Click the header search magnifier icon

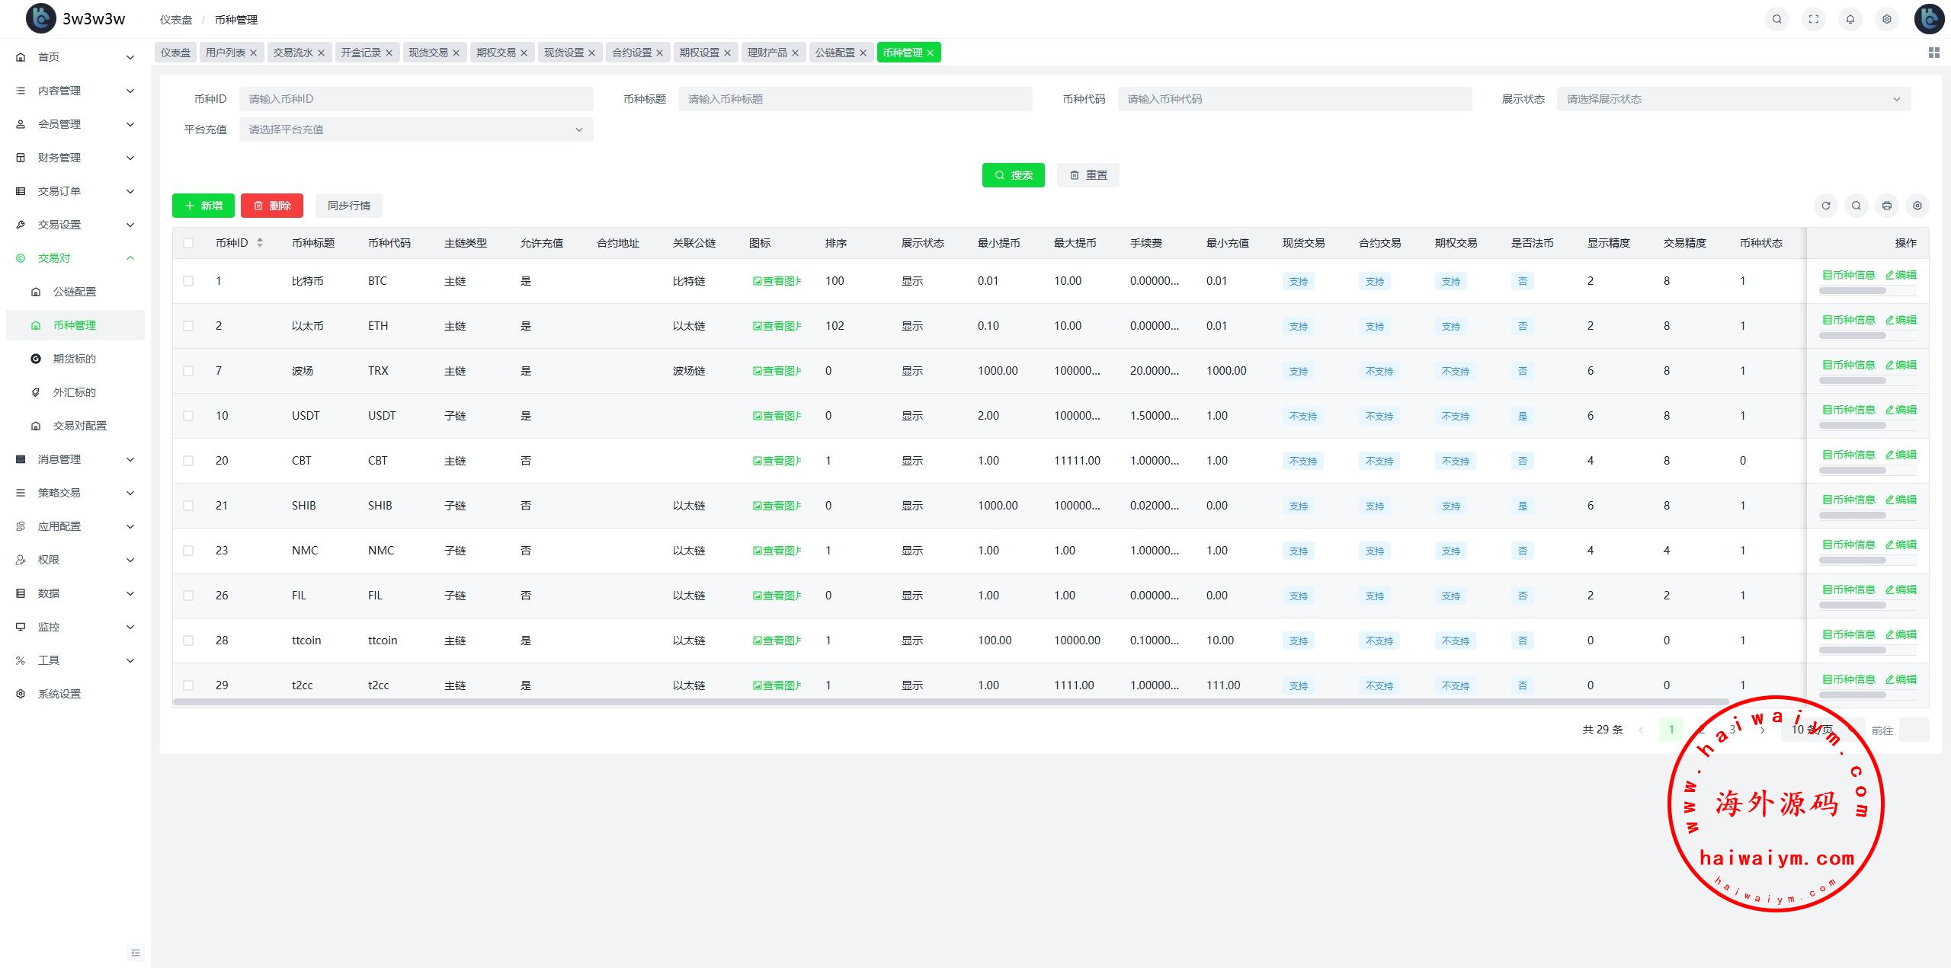1776,20
